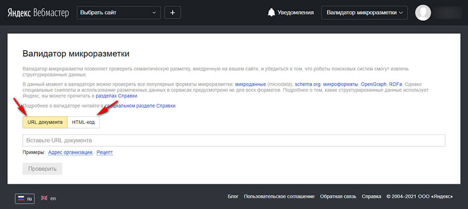Try the Рецепт example link

[105, 152]
